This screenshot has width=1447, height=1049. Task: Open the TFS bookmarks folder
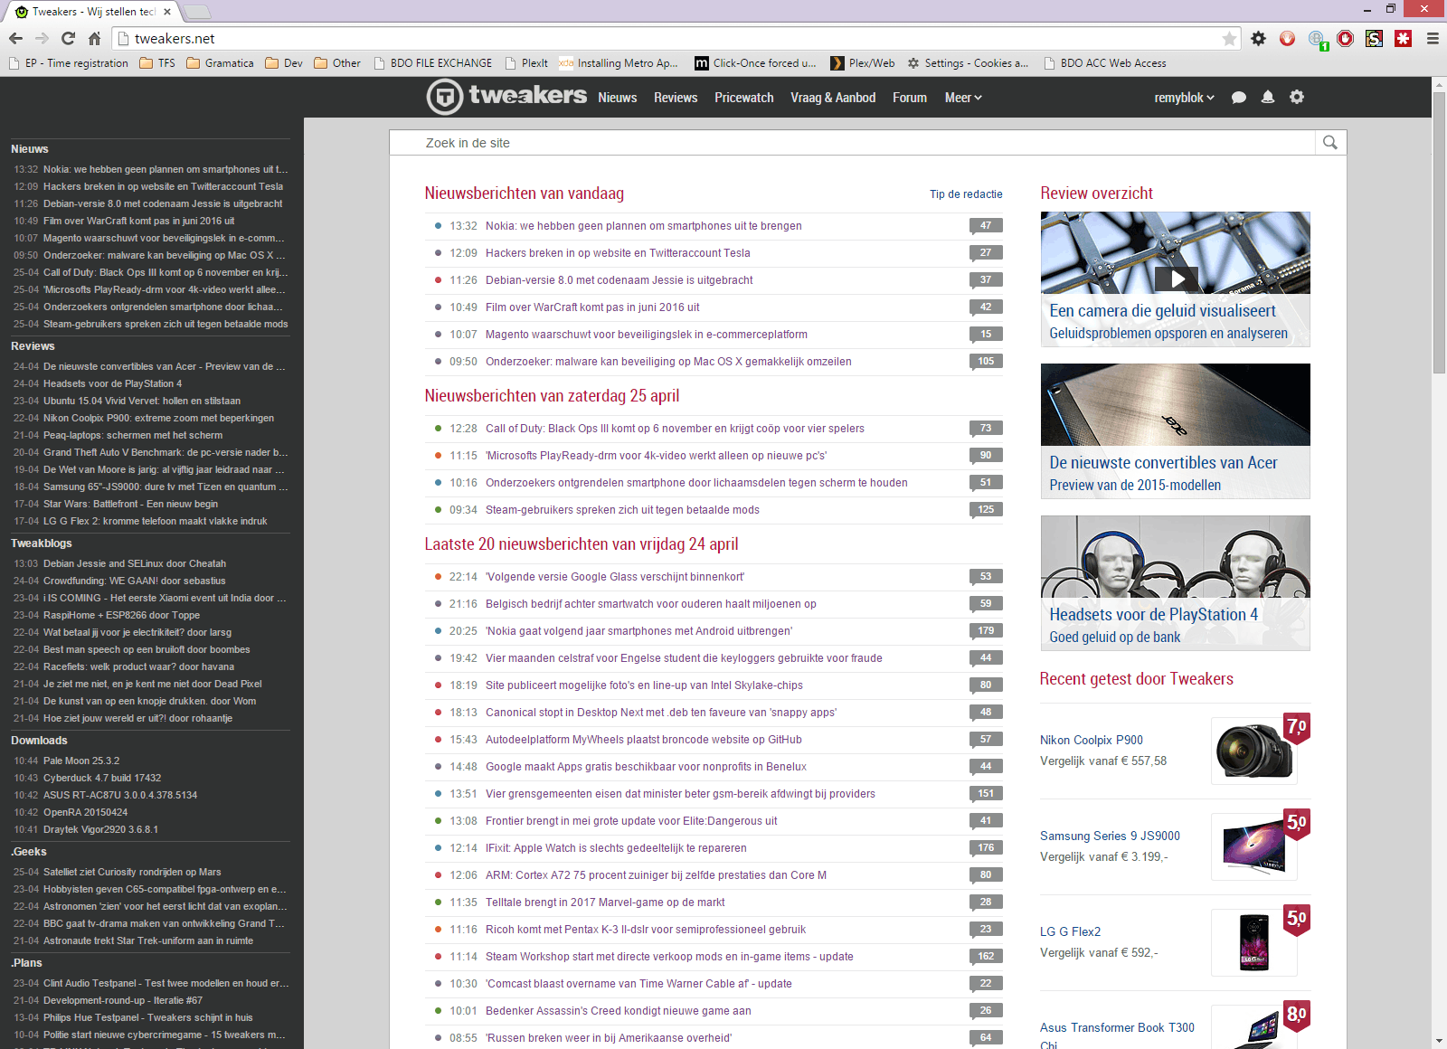pyautogui.click(x=157, y=63)
